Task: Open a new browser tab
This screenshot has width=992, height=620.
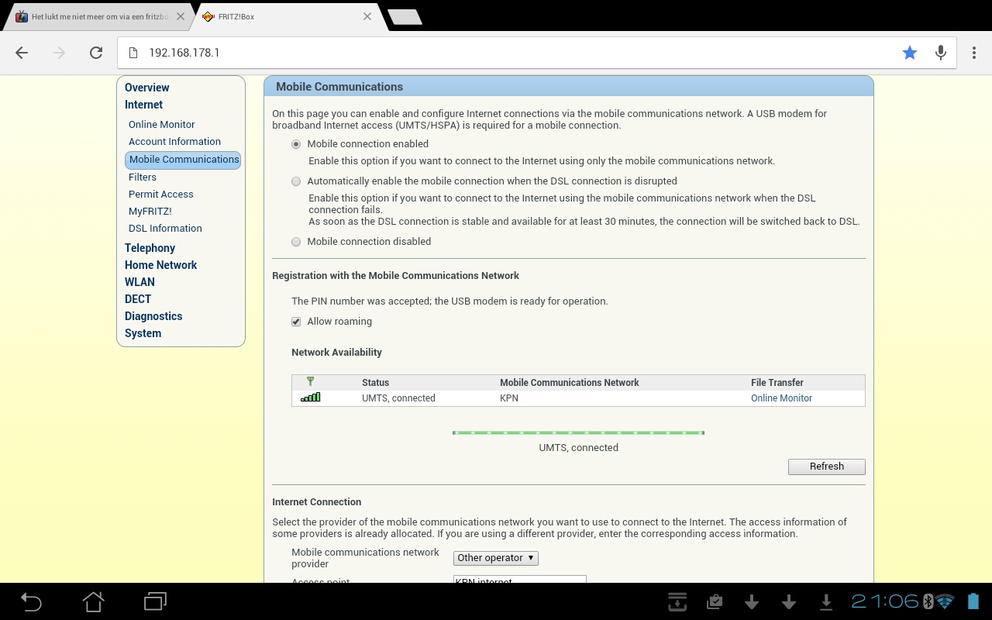Action: pyautogui.click(x=404, y=17)
